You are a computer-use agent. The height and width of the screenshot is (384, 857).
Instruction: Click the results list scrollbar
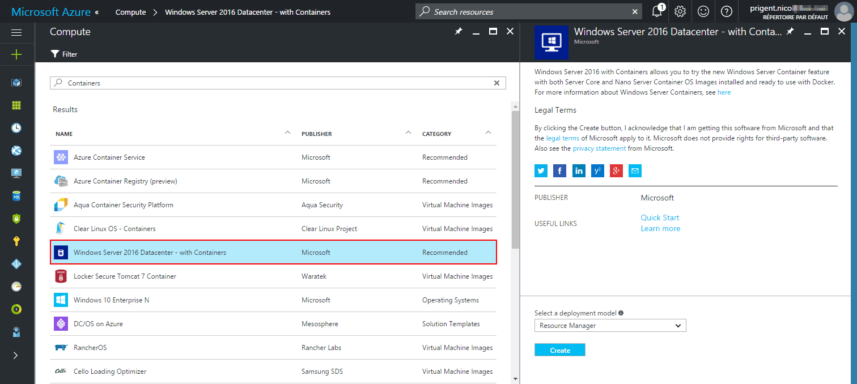[515, 179]
